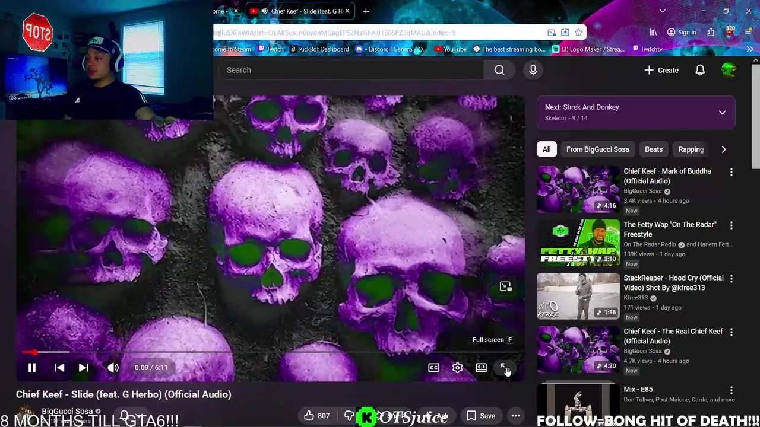Viewport: 760px width, 427px height.
Task: Click the YouTube search field
Action: pyautogui.click(x=351, y=70)
